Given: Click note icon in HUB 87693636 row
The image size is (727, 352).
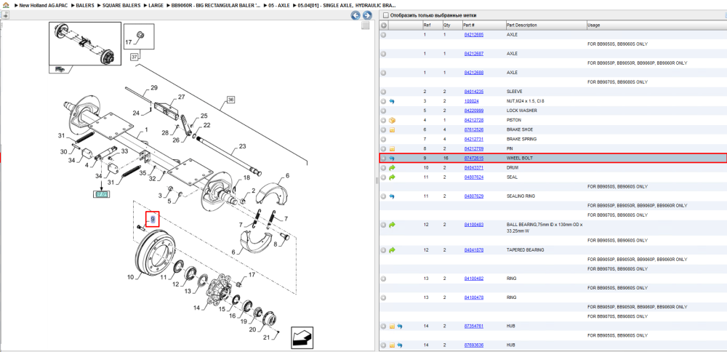Looking at the screenshot, I should tap(392, 345).
